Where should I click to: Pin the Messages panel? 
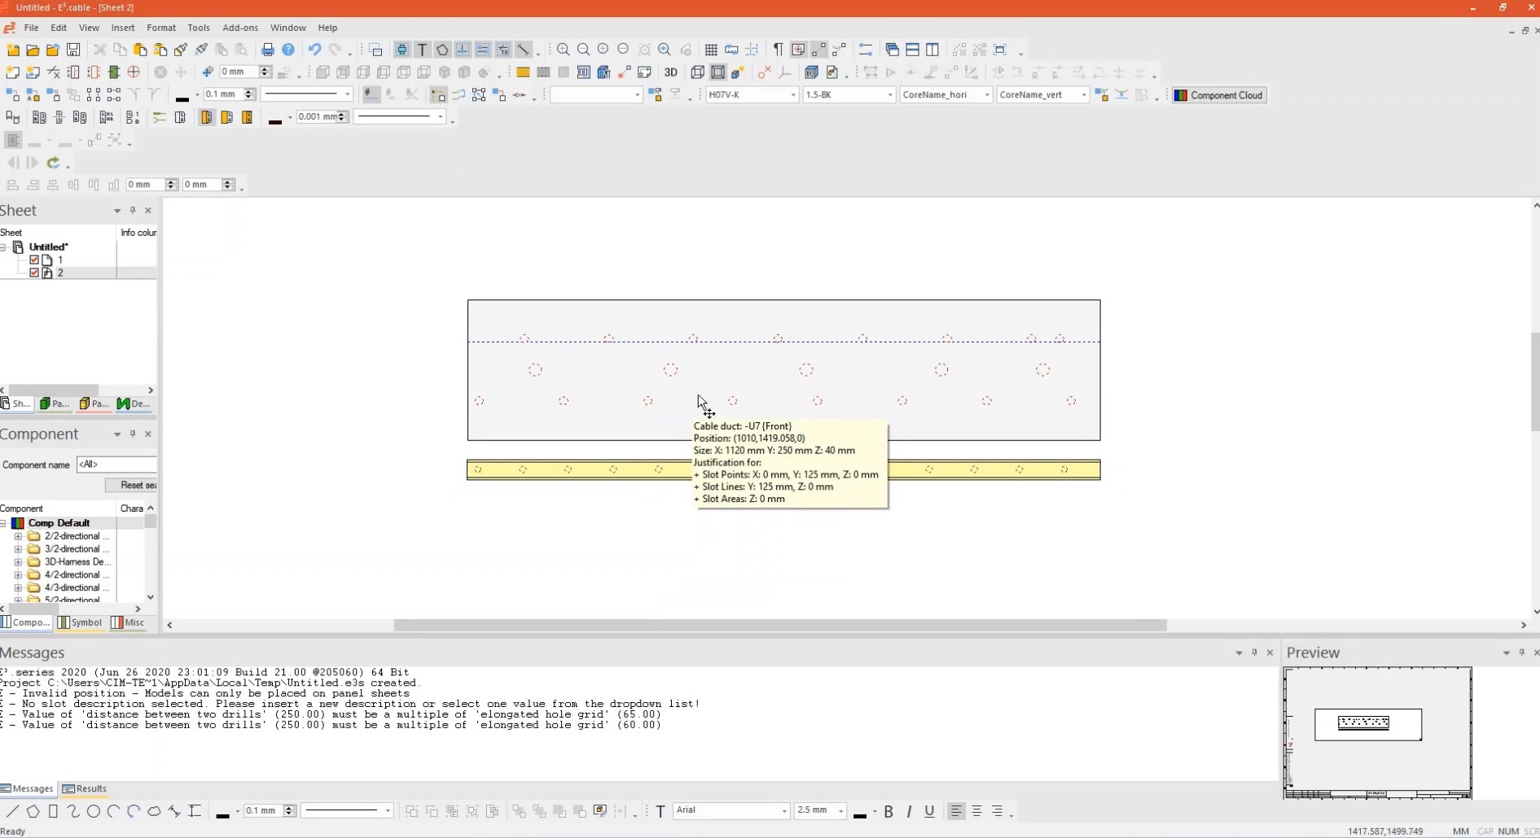click(x=1254, y=653)
